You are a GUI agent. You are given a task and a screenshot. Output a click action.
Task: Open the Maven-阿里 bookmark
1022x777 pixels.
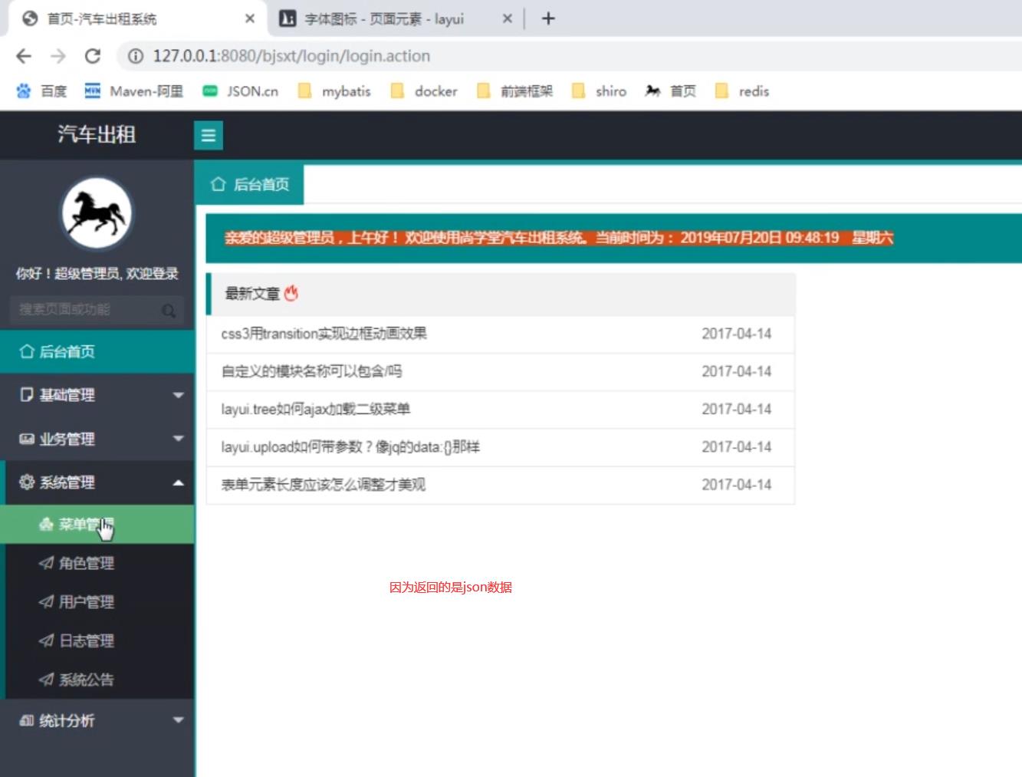(x=133, y=91)
